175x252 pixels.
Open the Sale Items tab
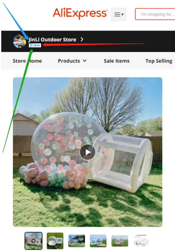coord(117,61)
